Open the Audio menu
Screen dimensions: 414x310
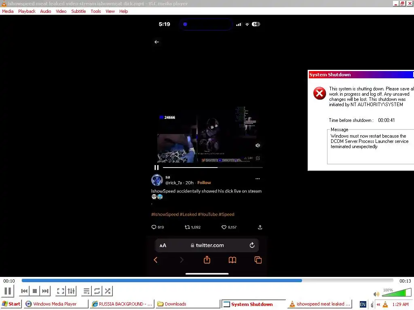[45, 11]
